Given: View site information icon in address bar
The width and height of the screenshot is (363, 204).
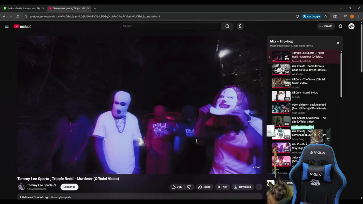Looking at the screenshot, I should pyautogui.click(x=26, y=16).
